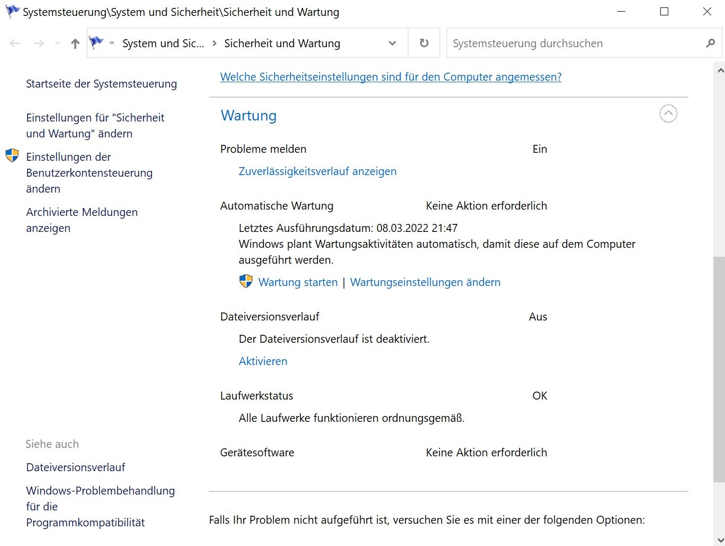Screen dimensions: 725x546
Task: Click the shield icon next to Benutzerkontensteuerung
Action: [x=12, y=155]
